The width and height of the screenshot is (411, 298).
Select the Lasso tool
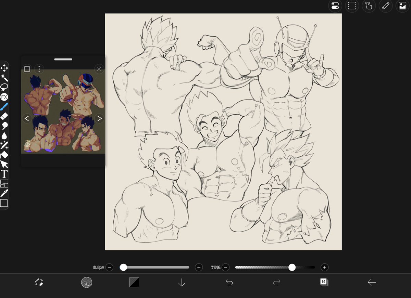tap(4, 87)
